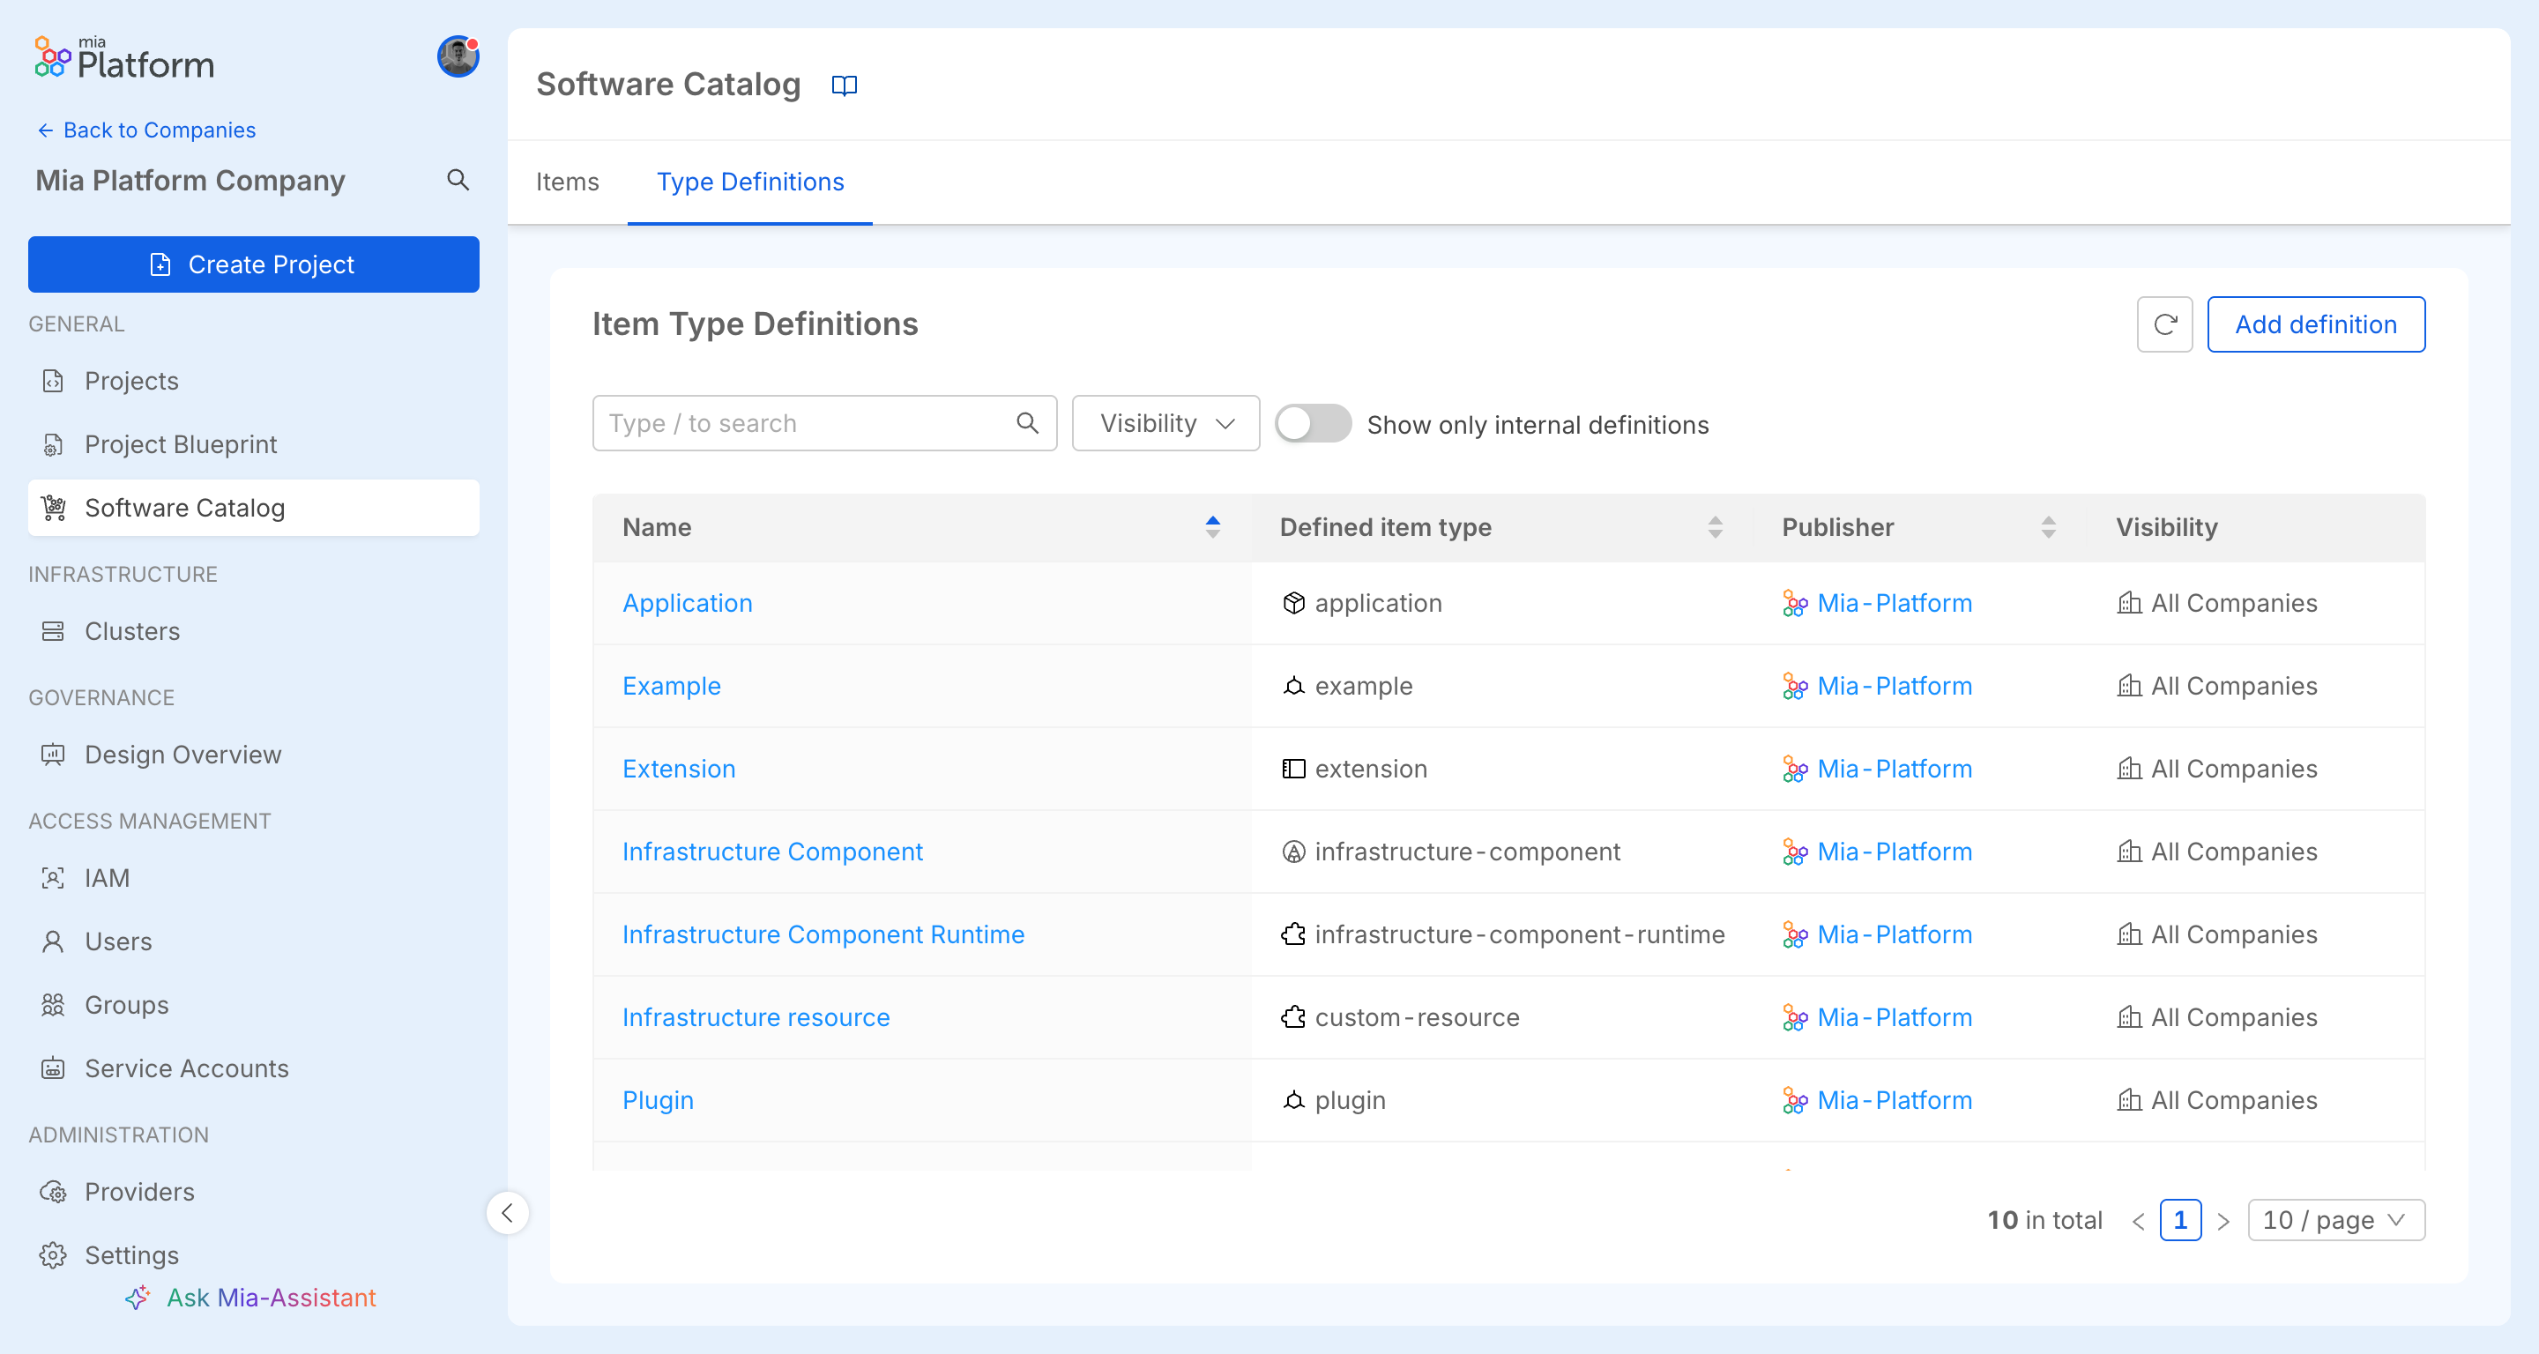Viewport: 2539px width, 1354px height.
Task: Click the plugin type icon
Action: point(1293,1100)
